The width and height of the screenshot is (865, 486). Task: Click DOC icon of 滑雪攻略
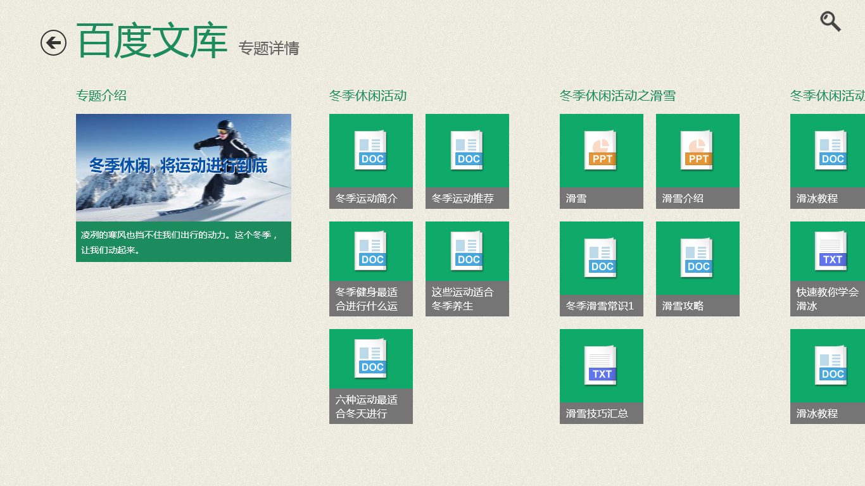[697, 258]
